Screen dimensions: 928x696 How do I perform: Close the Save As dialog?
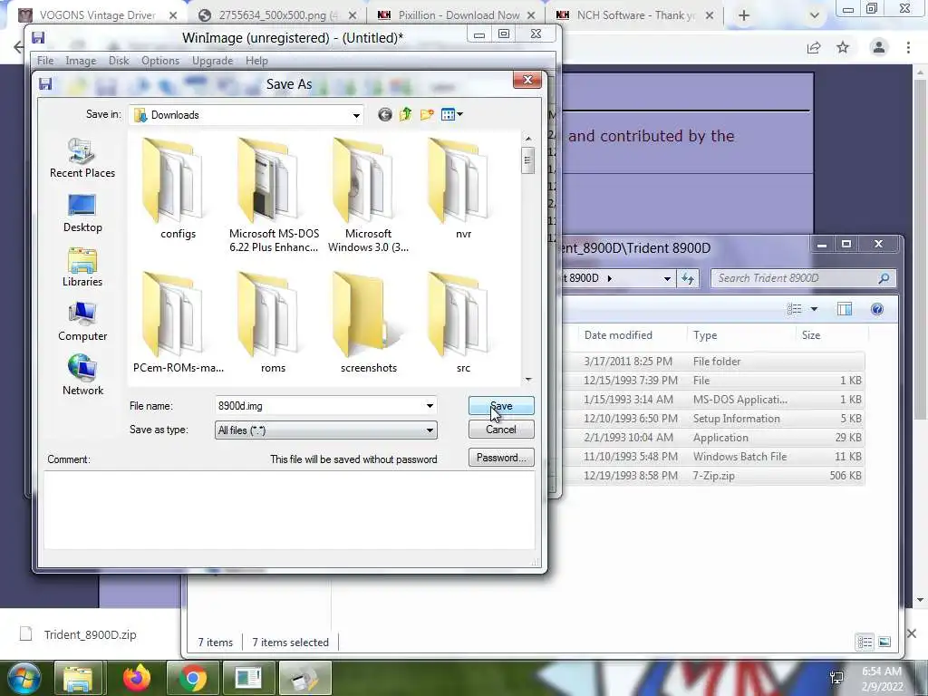coord(527,80)
